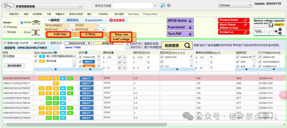The image size is (287, 128).
Task: Click the gray question mark help icon at top
Action: [x=169, y=6]
